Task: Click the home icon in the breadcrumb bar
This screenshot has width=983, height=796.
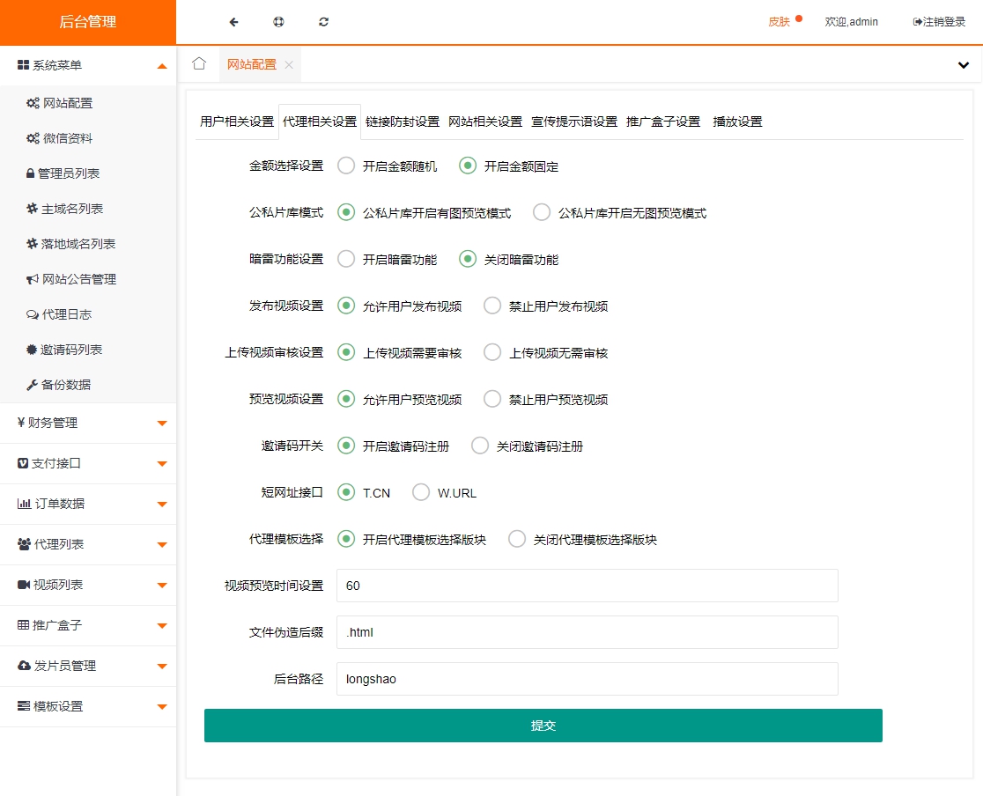Action: (199, 63)
